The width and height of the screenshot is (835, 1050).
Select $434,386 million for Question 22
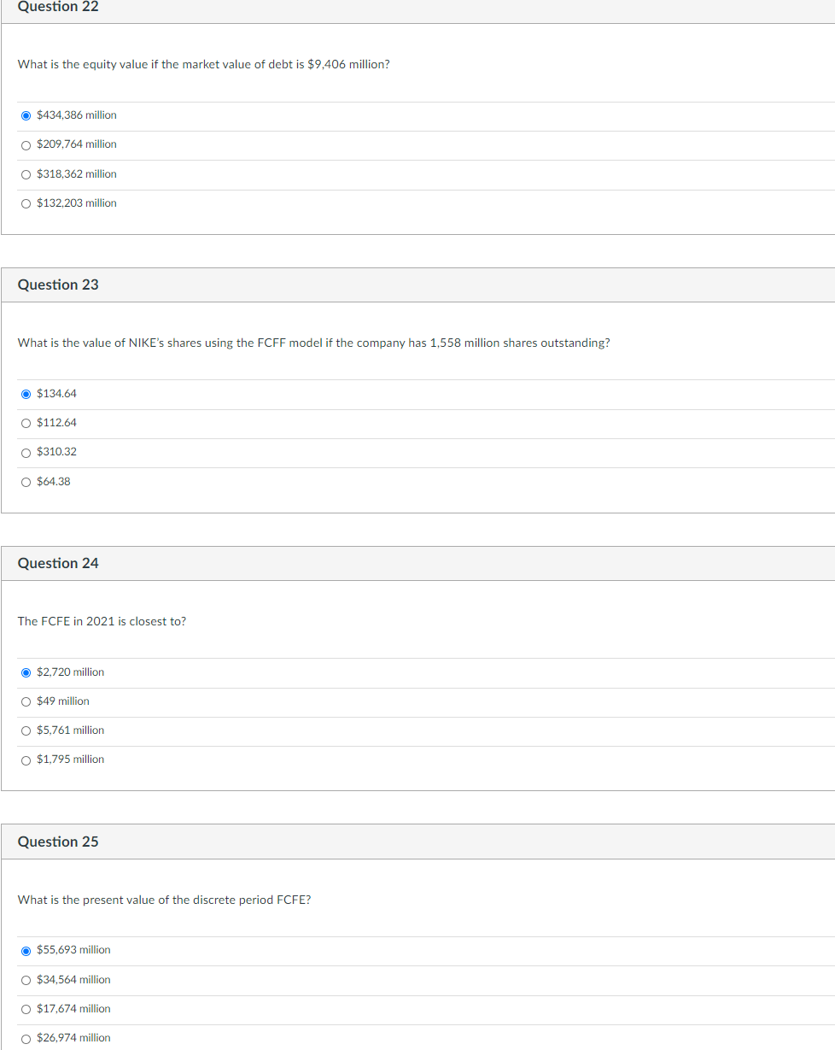(26, 115)
